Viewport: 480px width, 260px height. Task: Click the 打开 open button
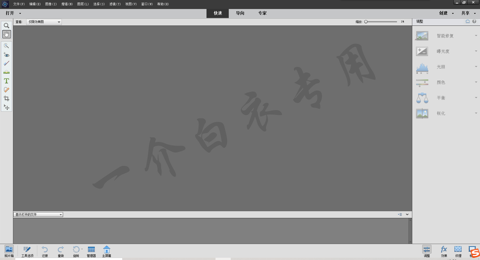coord(10,13)
